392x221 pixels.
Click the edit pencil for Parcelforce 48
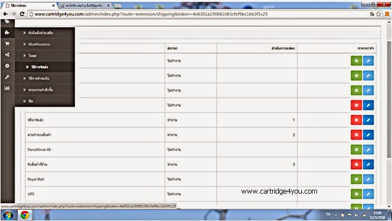pyautogui.click(x=368, y=150)
